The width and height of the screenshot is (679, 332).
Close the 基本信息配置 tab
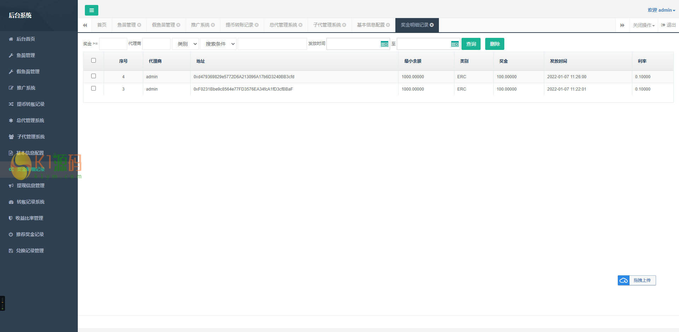[388, 25]
